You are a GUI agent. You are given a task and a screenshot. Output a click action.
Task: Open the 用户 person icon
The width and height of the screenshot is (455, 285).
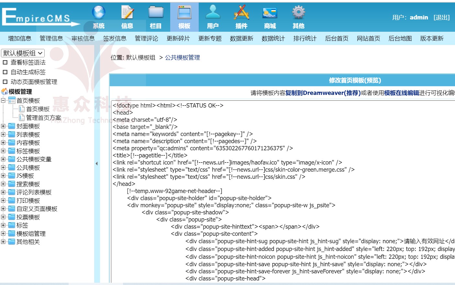click(x=213, y=12)
